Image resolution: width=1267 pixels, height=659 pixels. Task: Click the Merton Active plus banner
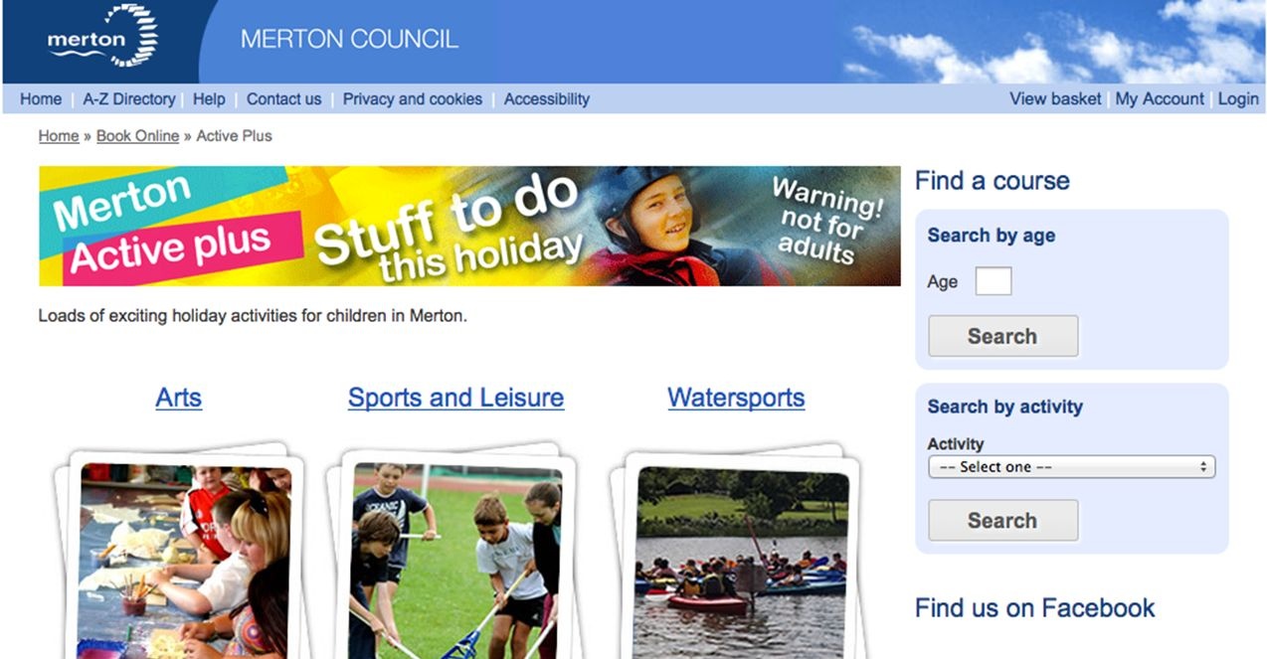(469, 227)
